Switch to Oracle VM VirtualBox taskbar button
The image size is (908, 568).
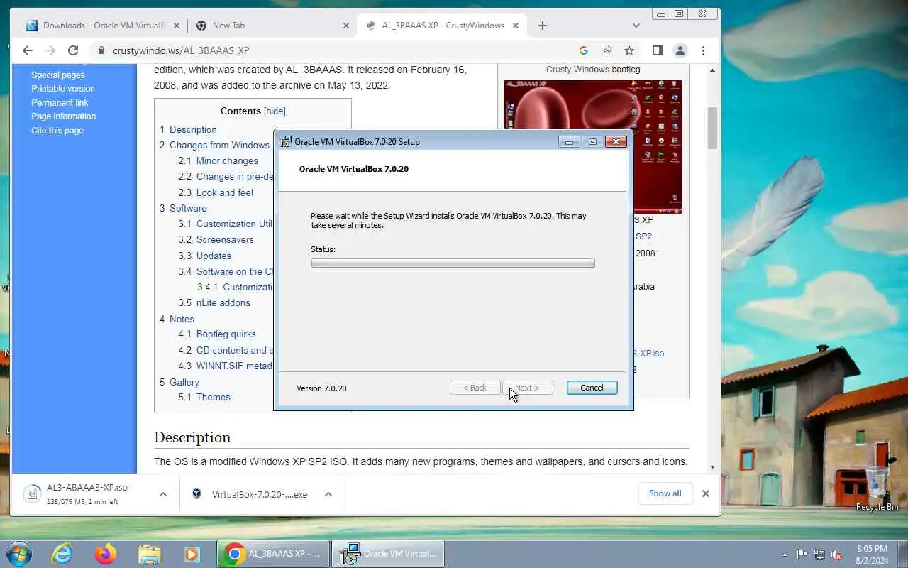click(x=388, y=554)
